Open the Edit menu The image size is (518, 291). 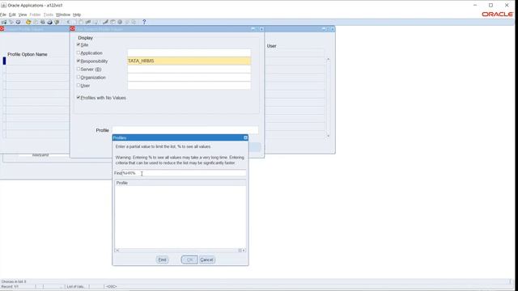(12, 15)
